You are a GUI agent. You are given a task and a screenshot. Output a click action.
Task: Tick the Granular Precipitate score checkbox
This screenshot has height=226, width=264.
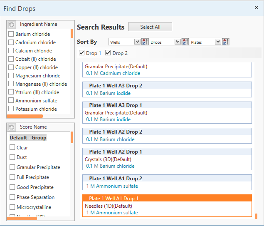(x=12, y=167)
